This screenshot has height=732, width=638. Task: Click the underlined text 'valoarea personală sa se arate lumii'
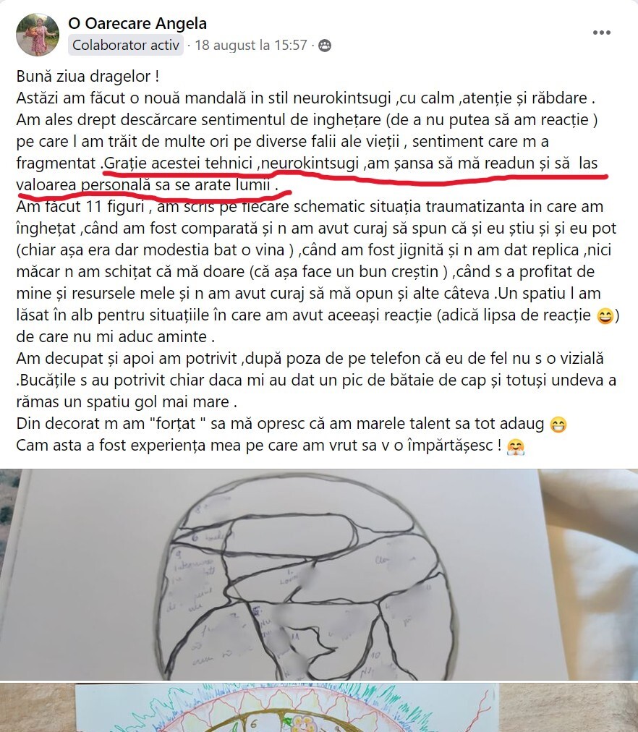click(x=143, y=185)
